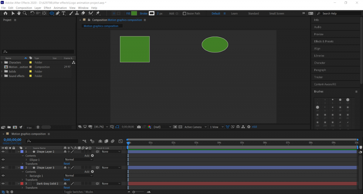Click Reset for Shape Layer 3 Transform
This screenshot has width=363, height=194.
click(x=67, y=180)
